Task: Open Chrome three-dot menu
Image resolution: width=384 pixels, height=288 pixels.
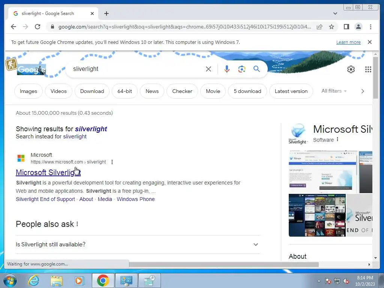Action: 370,27
